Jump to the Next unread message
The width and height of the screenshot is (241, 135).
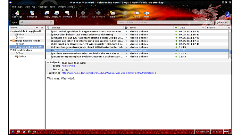click(112, 14)
